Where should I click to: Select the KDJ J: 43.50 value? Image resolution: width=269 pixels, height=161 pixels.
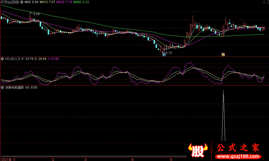coord(53,59)
